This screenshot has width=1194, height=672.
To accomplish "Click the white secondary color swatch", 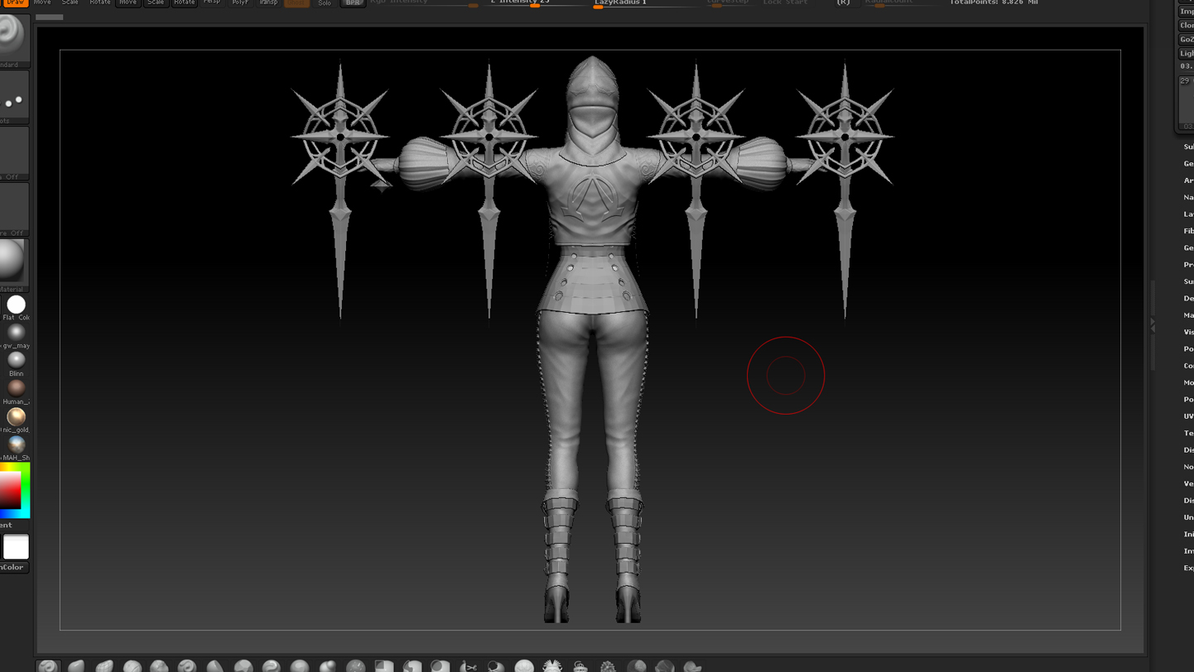I will coord(16,547).
